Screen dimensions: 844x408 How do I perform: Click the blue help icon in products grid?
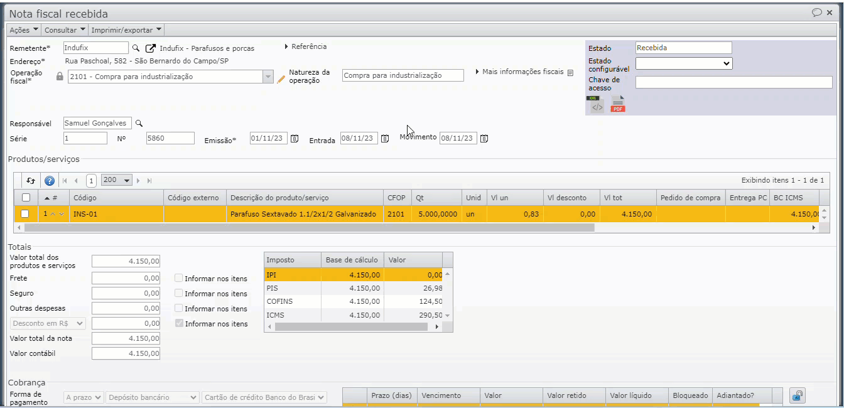(x=50, y=180)
